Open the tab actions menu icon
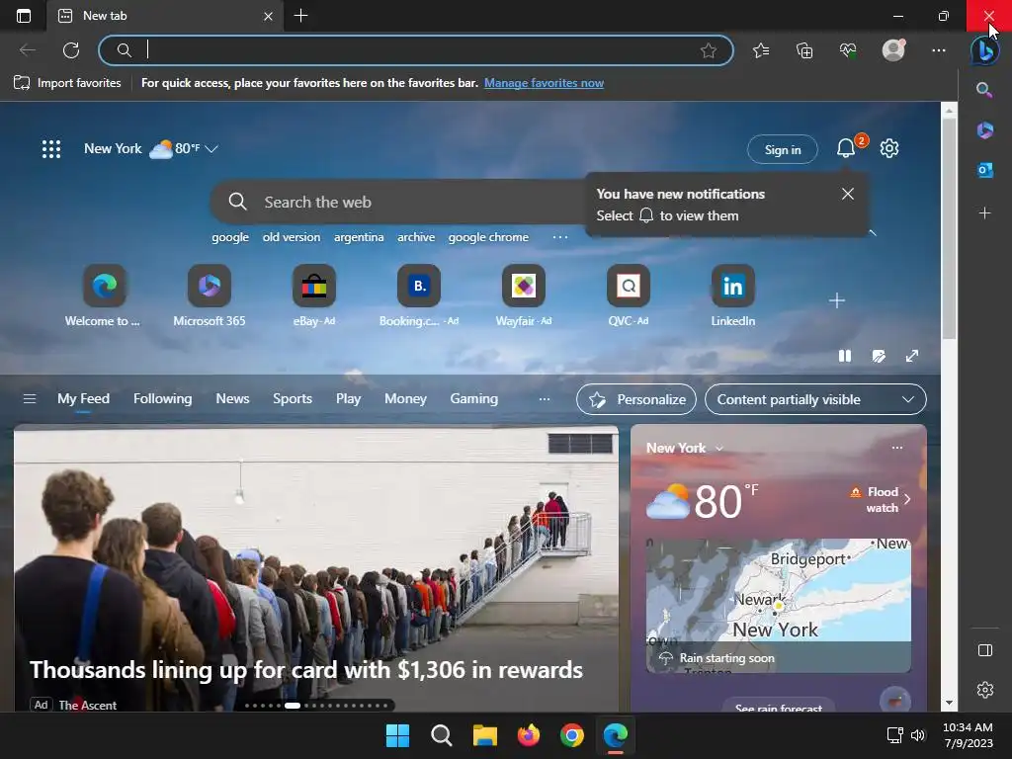 coord(24,16)
